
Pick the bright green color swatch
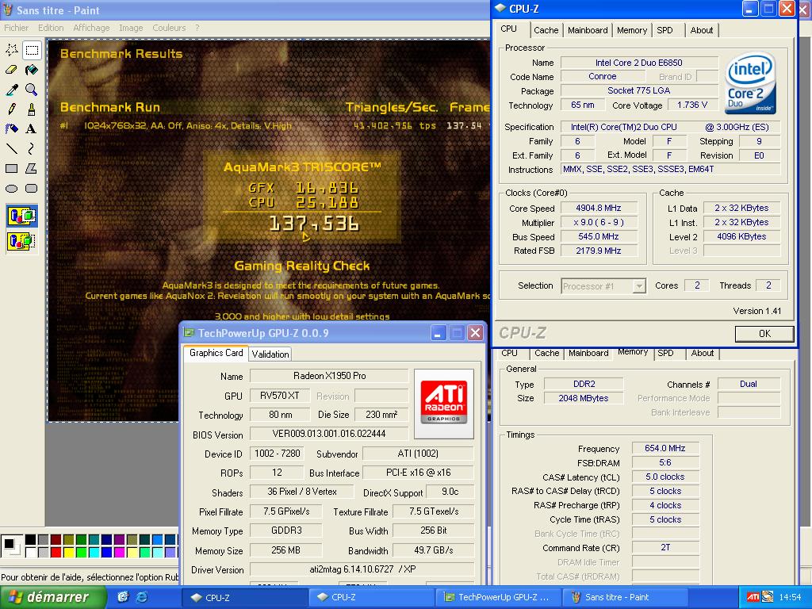coord(82,552)
